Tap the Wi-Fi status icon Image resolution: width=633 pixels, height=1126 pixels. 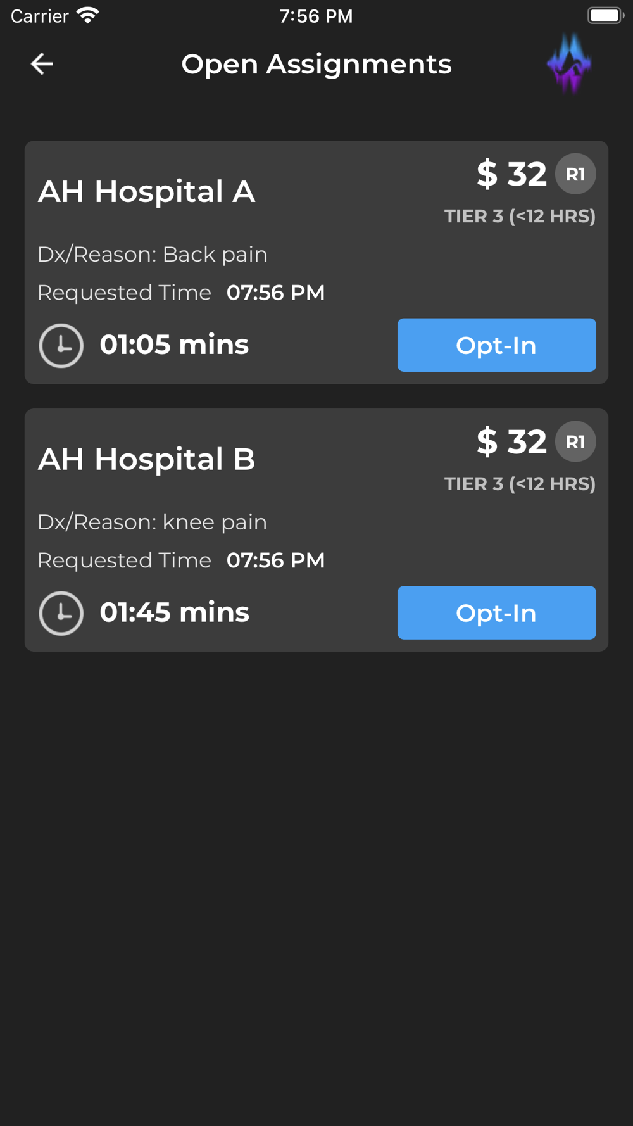pyautogui.click(x=88, y=16)
